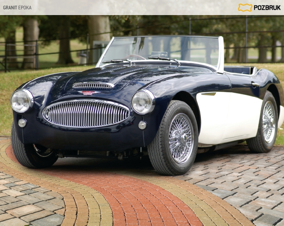Click the POZBRUK brand name text
Viewport: 284px width, 226px height.
267,8
